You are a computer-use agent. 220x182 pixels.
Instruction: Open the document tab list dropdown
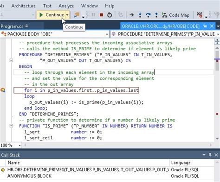218,26
